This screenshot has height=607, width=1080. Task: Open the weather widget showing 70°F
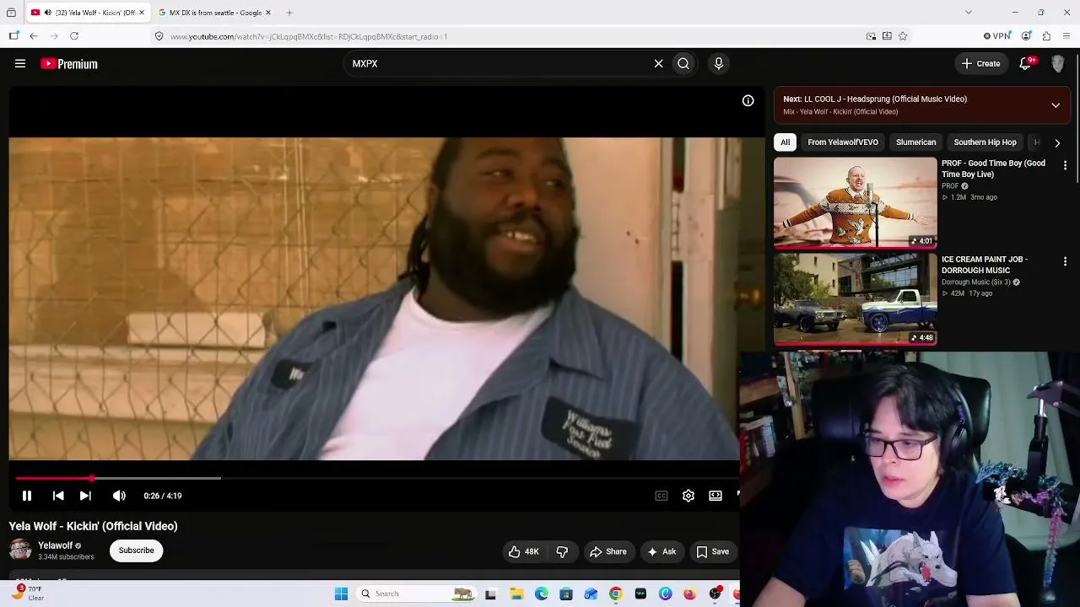(29, 594)
